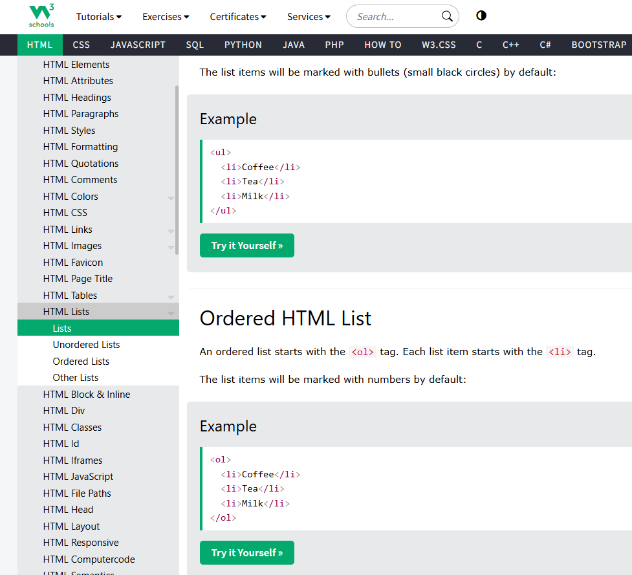Image resolution: width=632 pixels, height=575 pixels.
Task: Open HTML Head in sidebar
Action: tap(98, 510)
